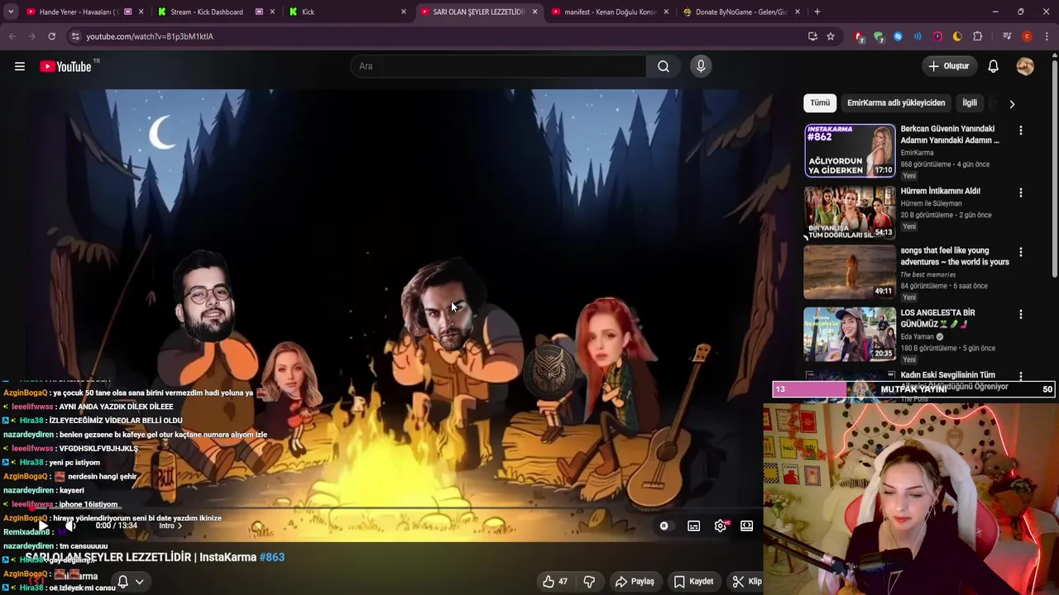
Task: Open options for Berkcan Güvenin video
Action: (x=1021, y=131)
